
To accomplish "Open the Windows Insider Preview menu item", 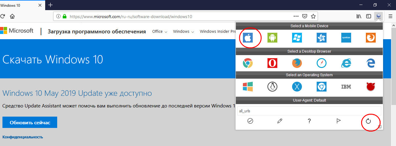I will point(218,31).
